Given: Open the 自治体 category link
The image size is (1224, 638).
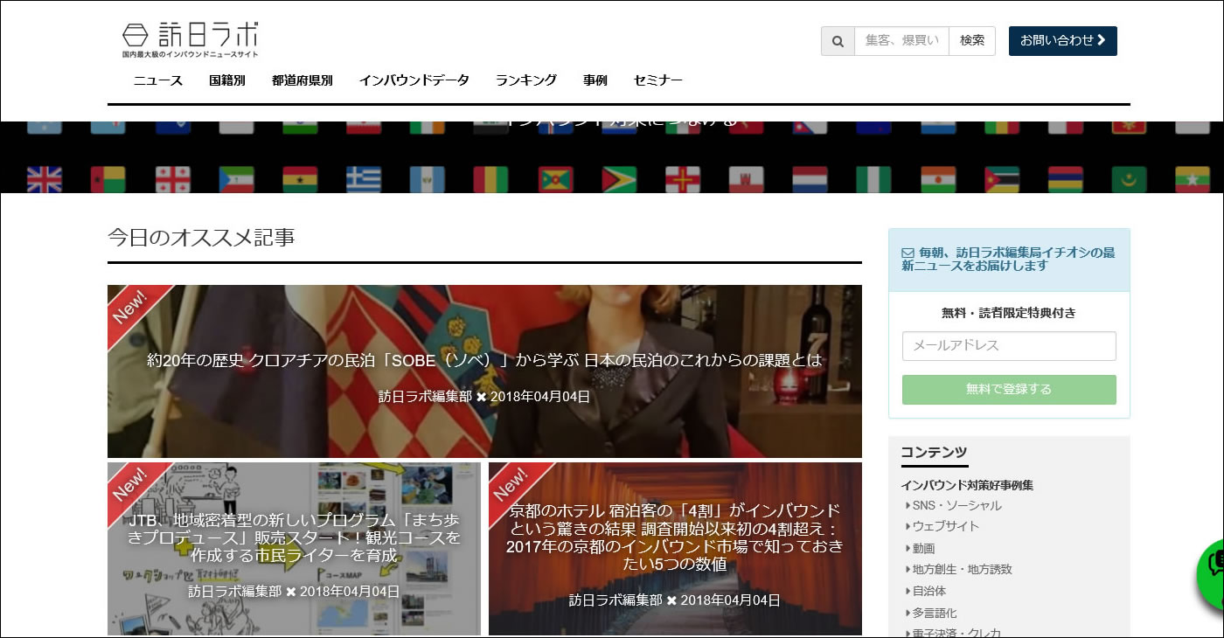Looking at the screenshot, I should [x=928, y=592].
